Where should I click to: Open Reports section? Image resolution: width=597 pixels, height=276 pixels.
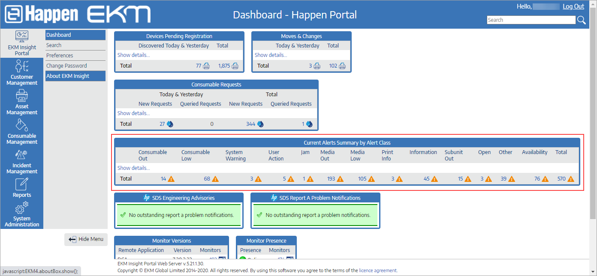22,188
